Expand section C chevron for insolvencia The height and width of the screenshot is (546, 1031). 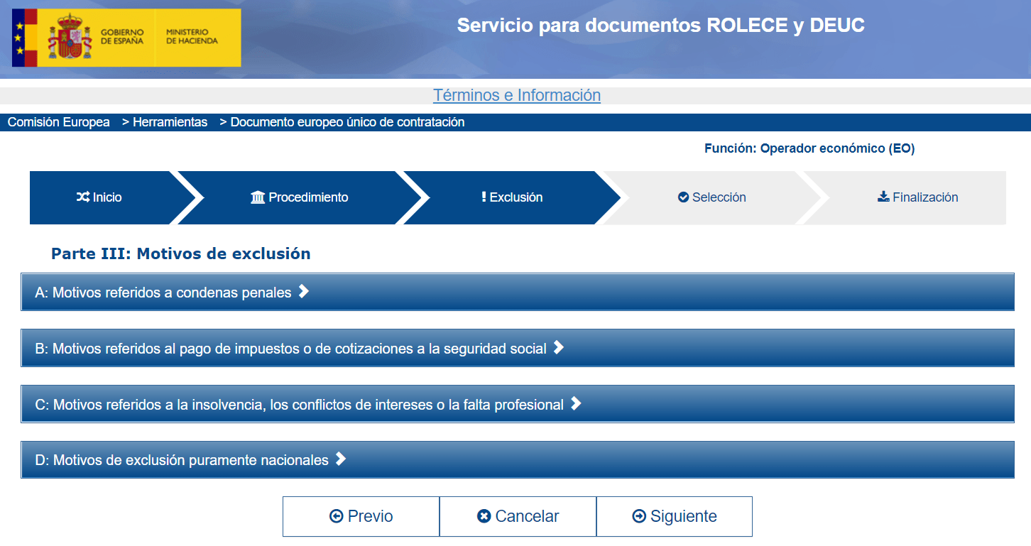point(576,403)
